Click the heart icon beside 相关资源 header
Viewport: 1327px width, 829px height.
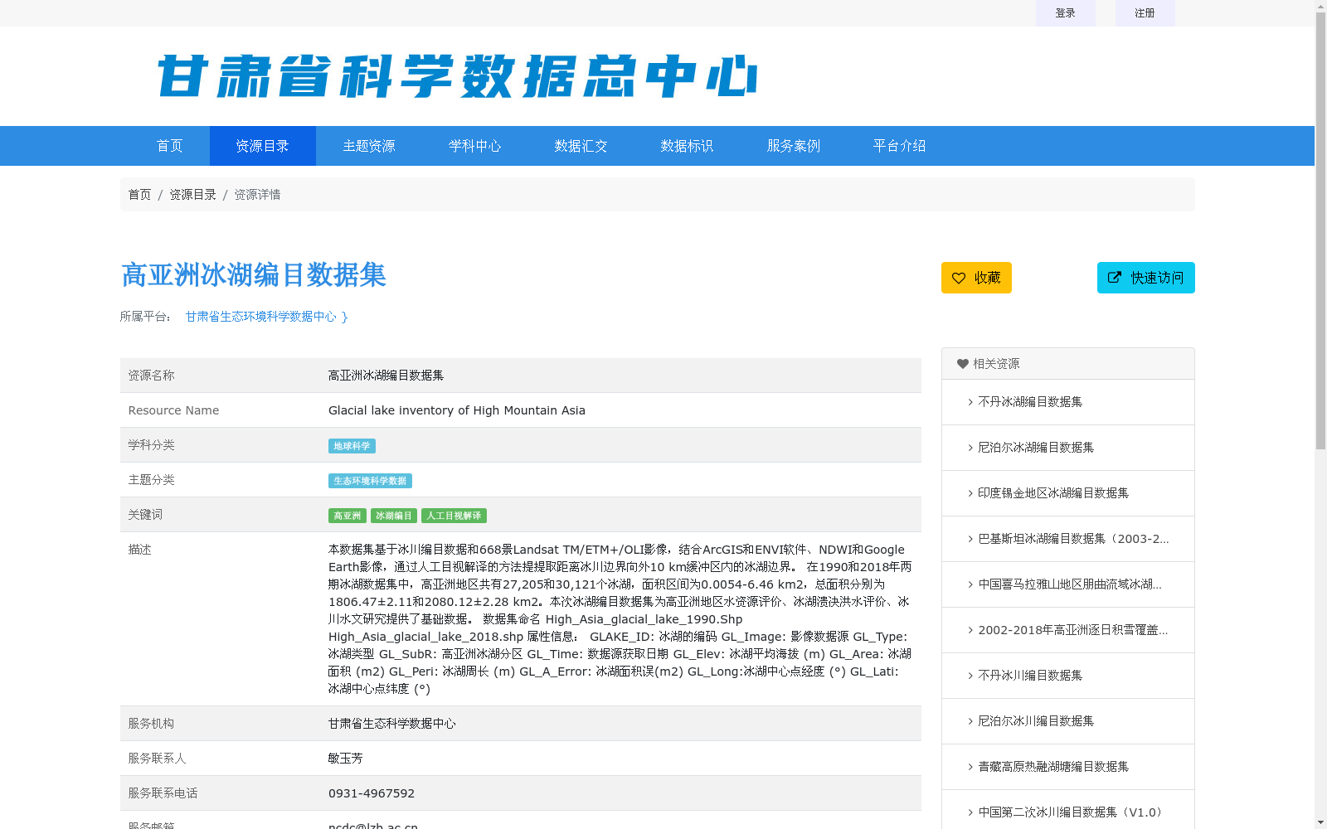(x=963, y=364)
